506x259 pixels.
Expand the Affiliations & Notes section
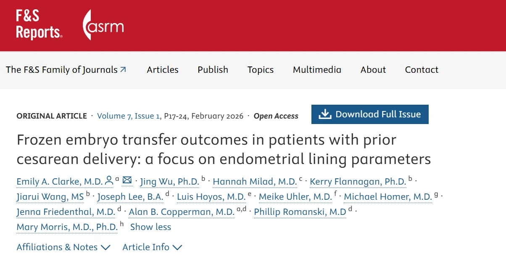coord(63,247)
